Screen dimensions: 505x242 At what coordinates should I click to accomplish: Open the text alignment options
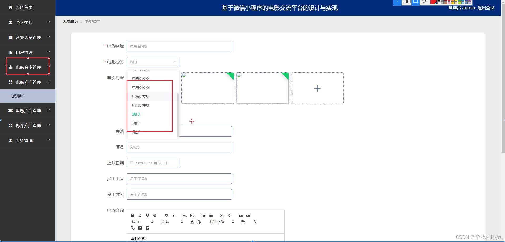coord(243,222)
